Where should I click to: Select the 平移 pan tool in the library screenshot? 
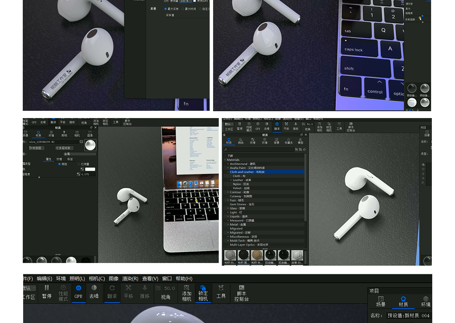286,126
